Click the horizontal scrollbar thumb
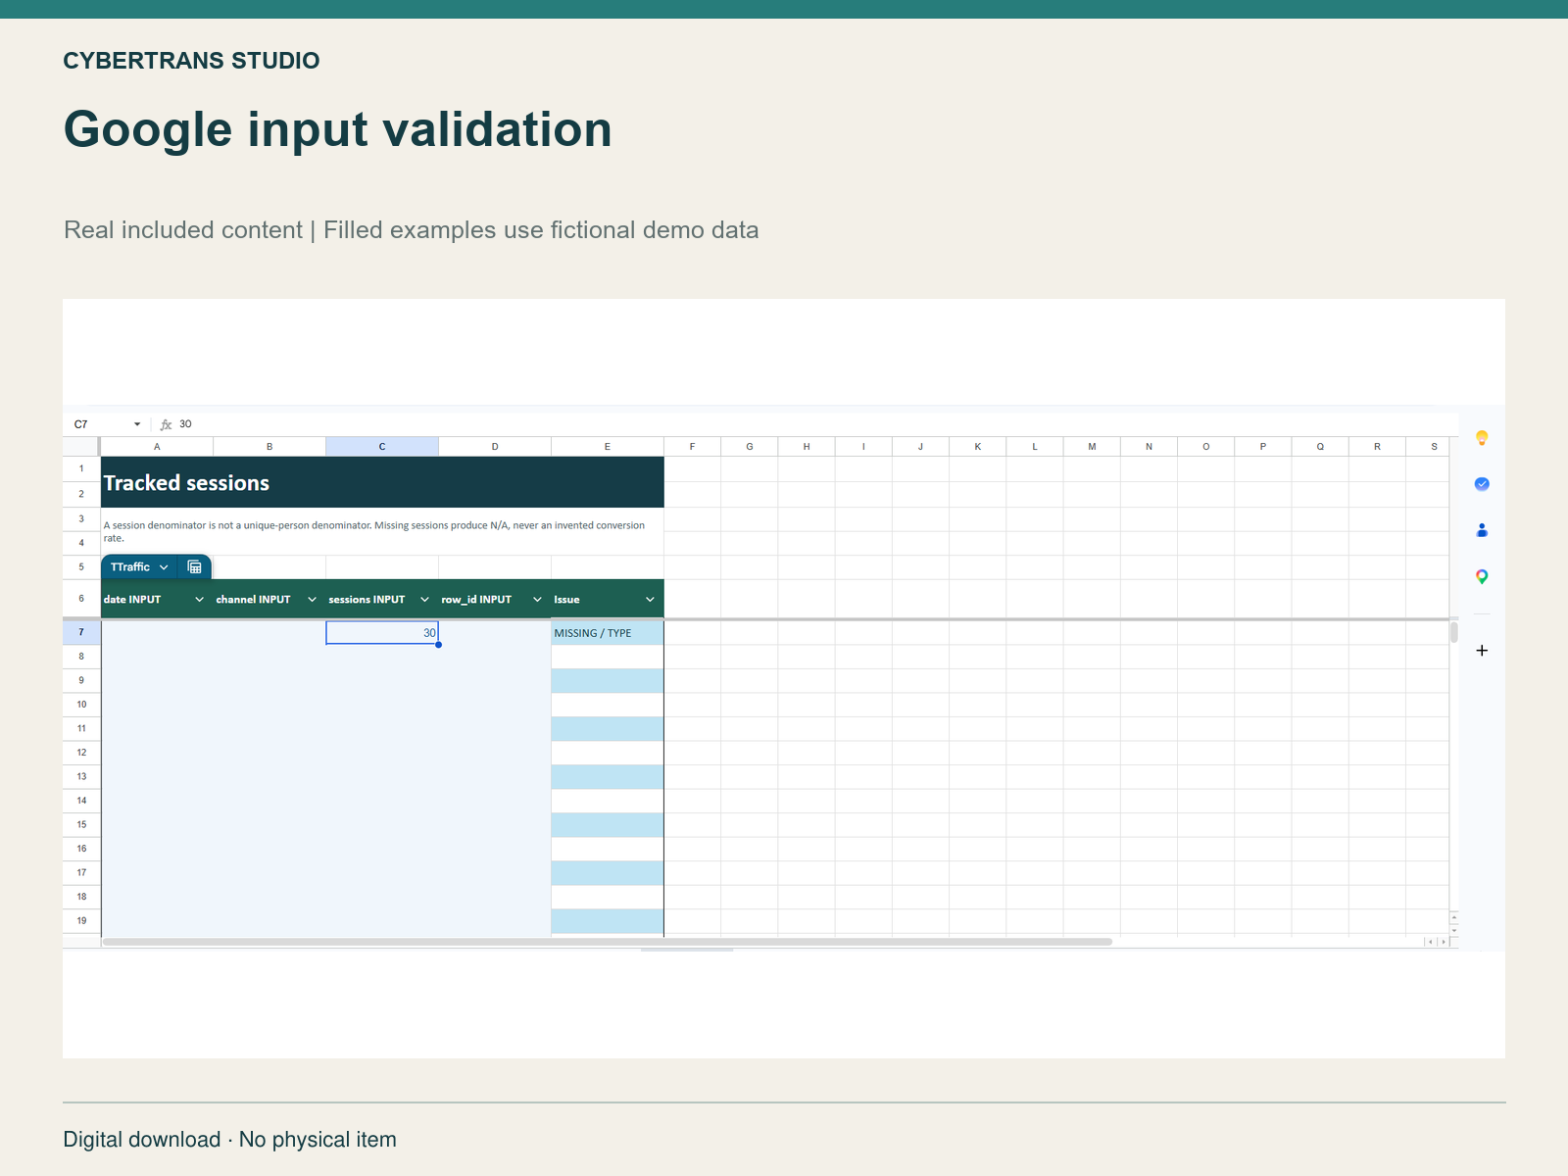This screenshot has width=1568, height=1176. click(608, 942)
